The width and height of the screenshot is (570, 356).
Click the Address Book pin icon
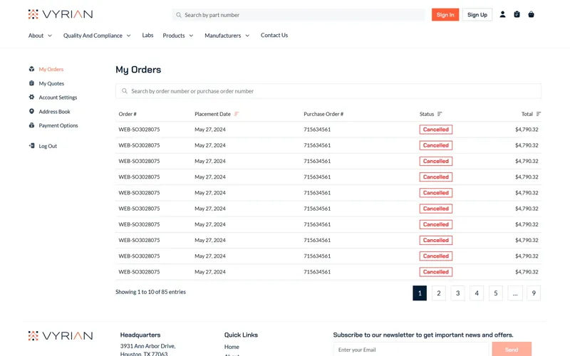[31, 111]
